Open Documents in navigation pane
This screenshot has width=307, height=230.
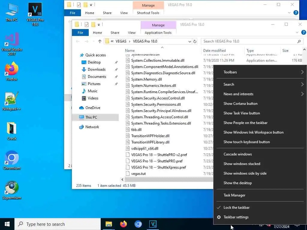(x=97, y=77)
